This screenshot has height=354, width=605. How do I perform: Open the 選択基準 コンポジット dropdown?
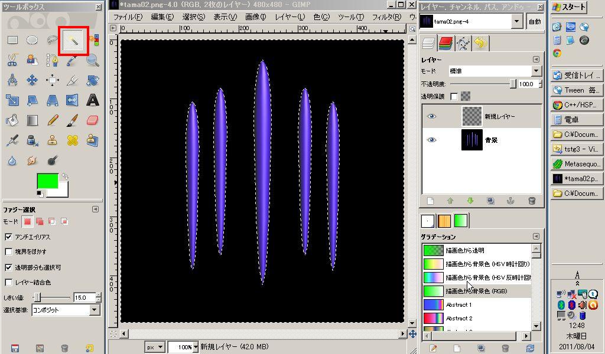point(66,310)
